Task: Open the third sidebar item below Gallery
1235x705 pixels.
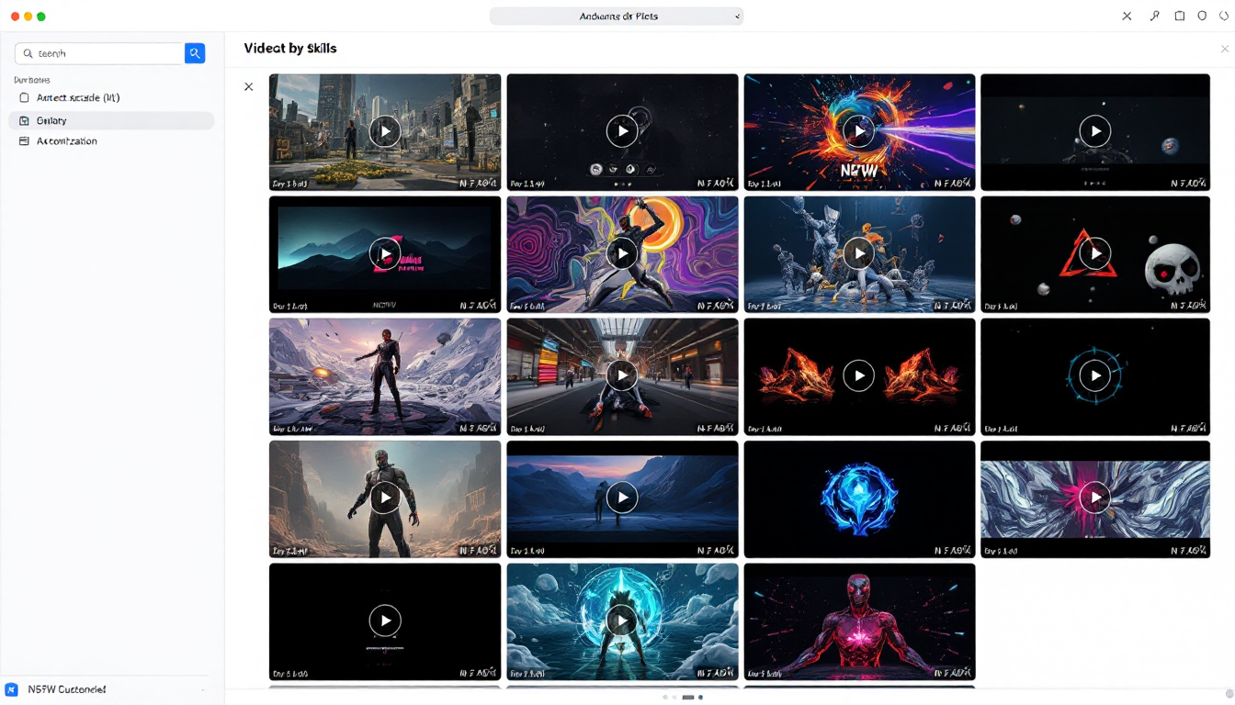Action: tap(66, 141)
